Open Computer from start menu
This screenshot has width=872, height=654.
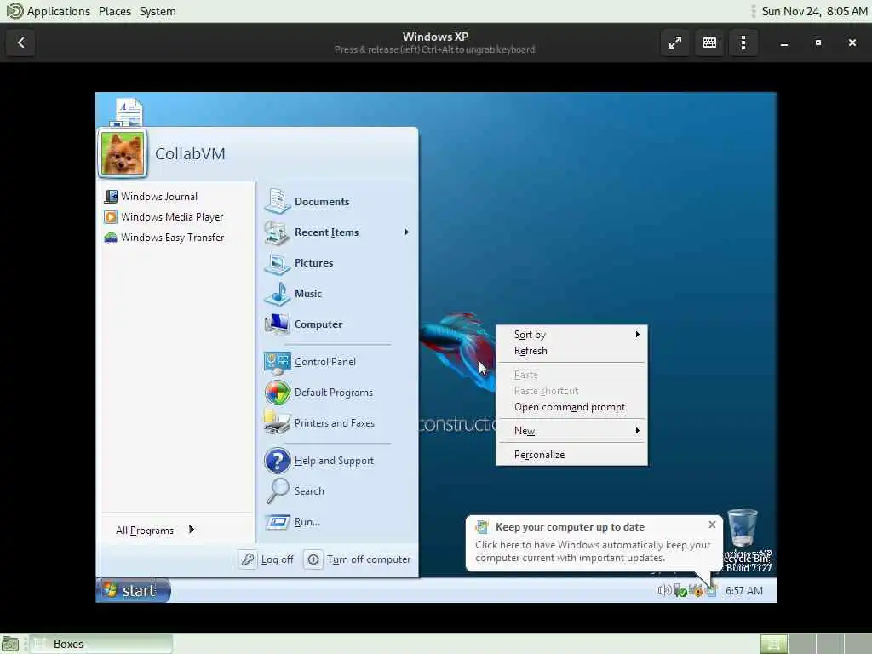303,324
